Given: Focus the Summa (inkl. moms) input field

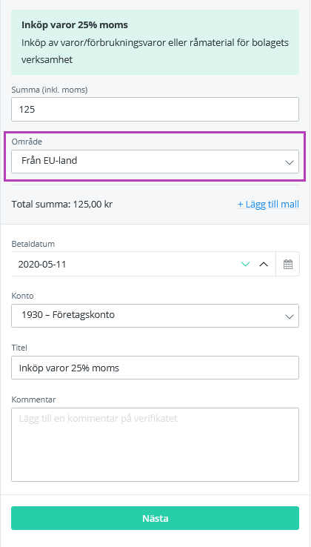Looking at the screenshot, I should point(155,109).
